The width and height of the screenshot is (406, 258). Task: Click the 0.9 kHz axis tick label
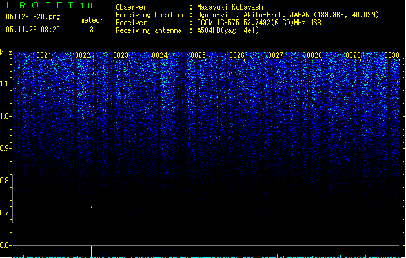pos(5,148)
